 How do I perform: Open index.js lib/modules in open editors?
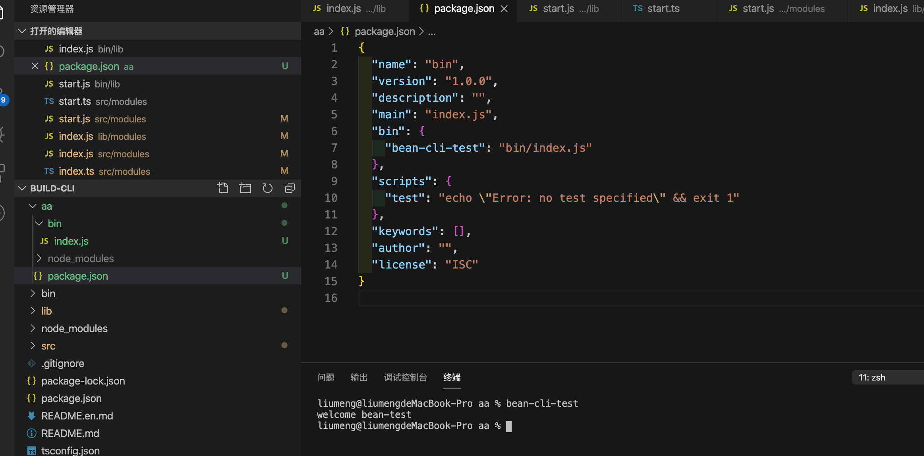coord(158,136)
